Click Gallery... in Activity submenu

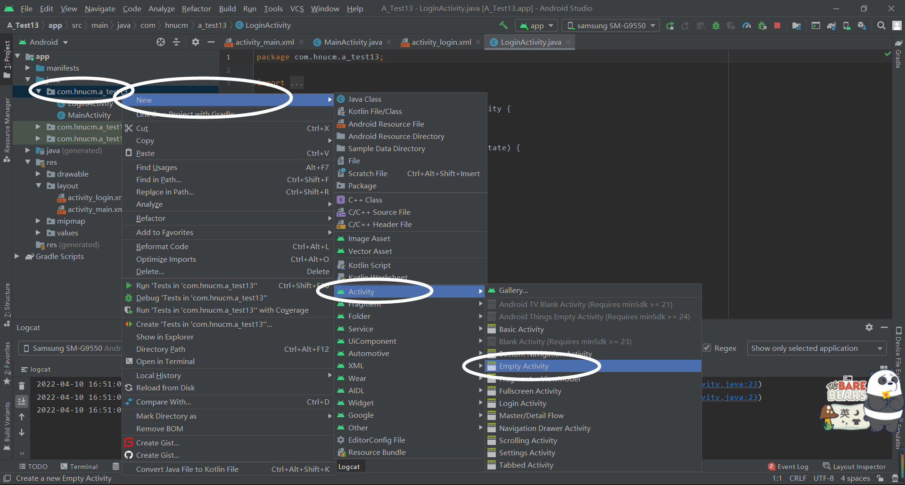(x=593, y=290)
